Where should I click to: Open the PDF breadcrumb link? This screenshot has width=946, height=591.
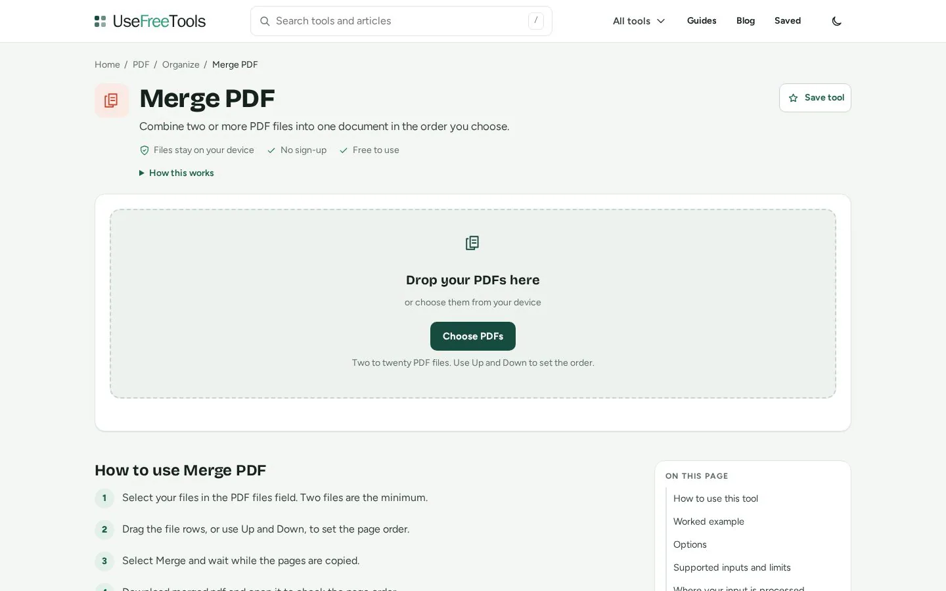coord(141,65)
